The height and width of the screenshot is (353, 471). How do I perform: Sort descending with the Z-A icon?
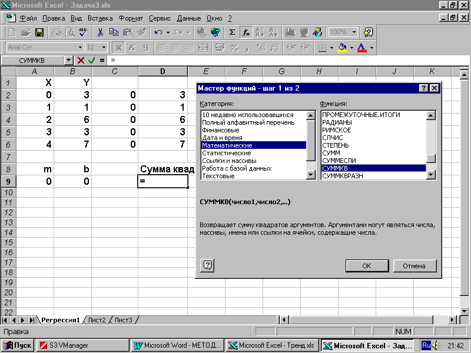(273, 32)
